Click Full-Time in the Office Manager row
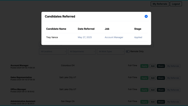 pos(133,89)
